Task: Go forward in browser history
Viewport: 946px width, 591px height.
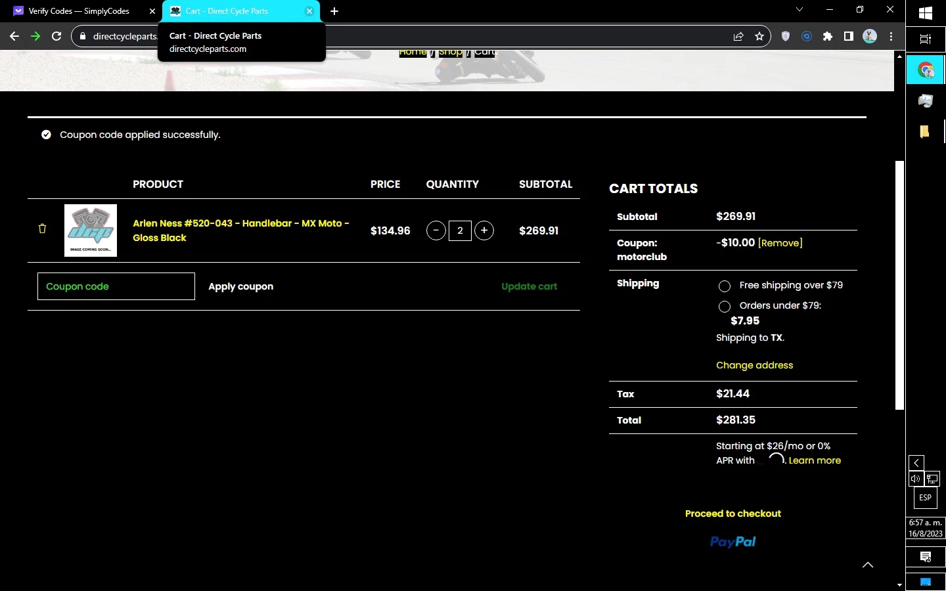Action: click(x=35, y=36)
